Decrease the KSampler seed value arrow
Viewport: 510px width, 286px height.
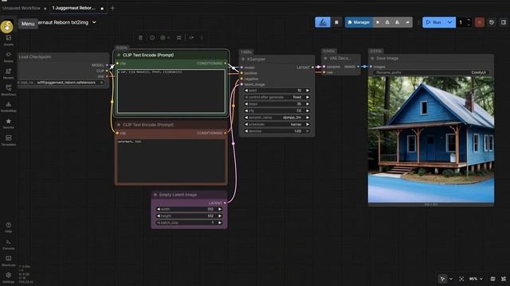(246, 91)
